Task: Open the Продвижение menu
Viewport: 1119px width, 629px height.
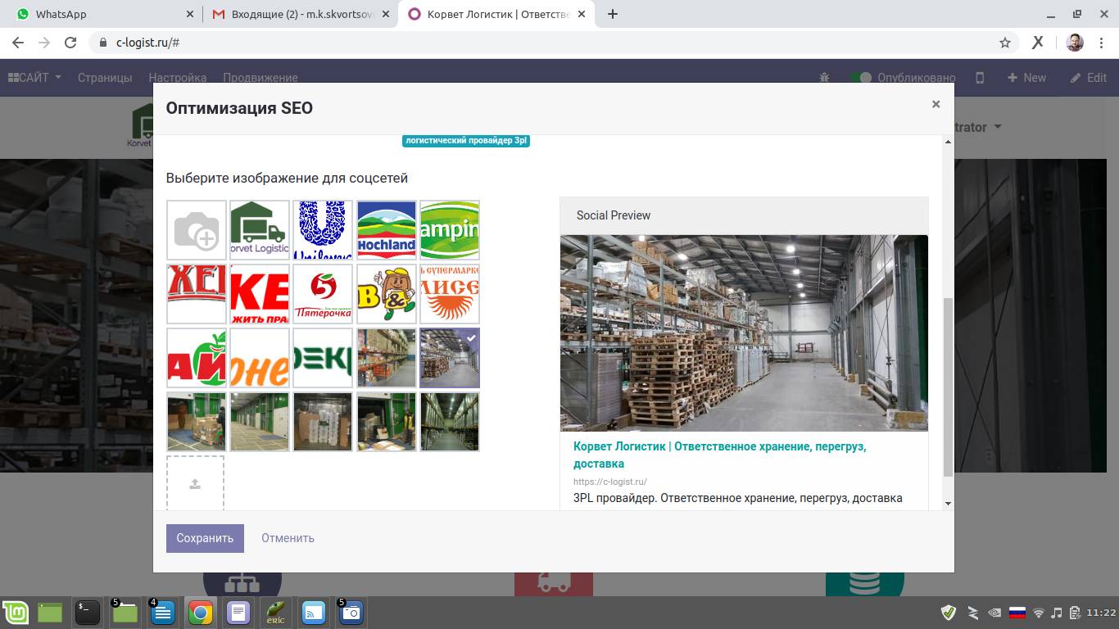Action: [260, 78]
